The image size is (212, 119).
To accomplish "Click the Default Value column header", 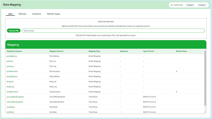I will pos(182,51).
